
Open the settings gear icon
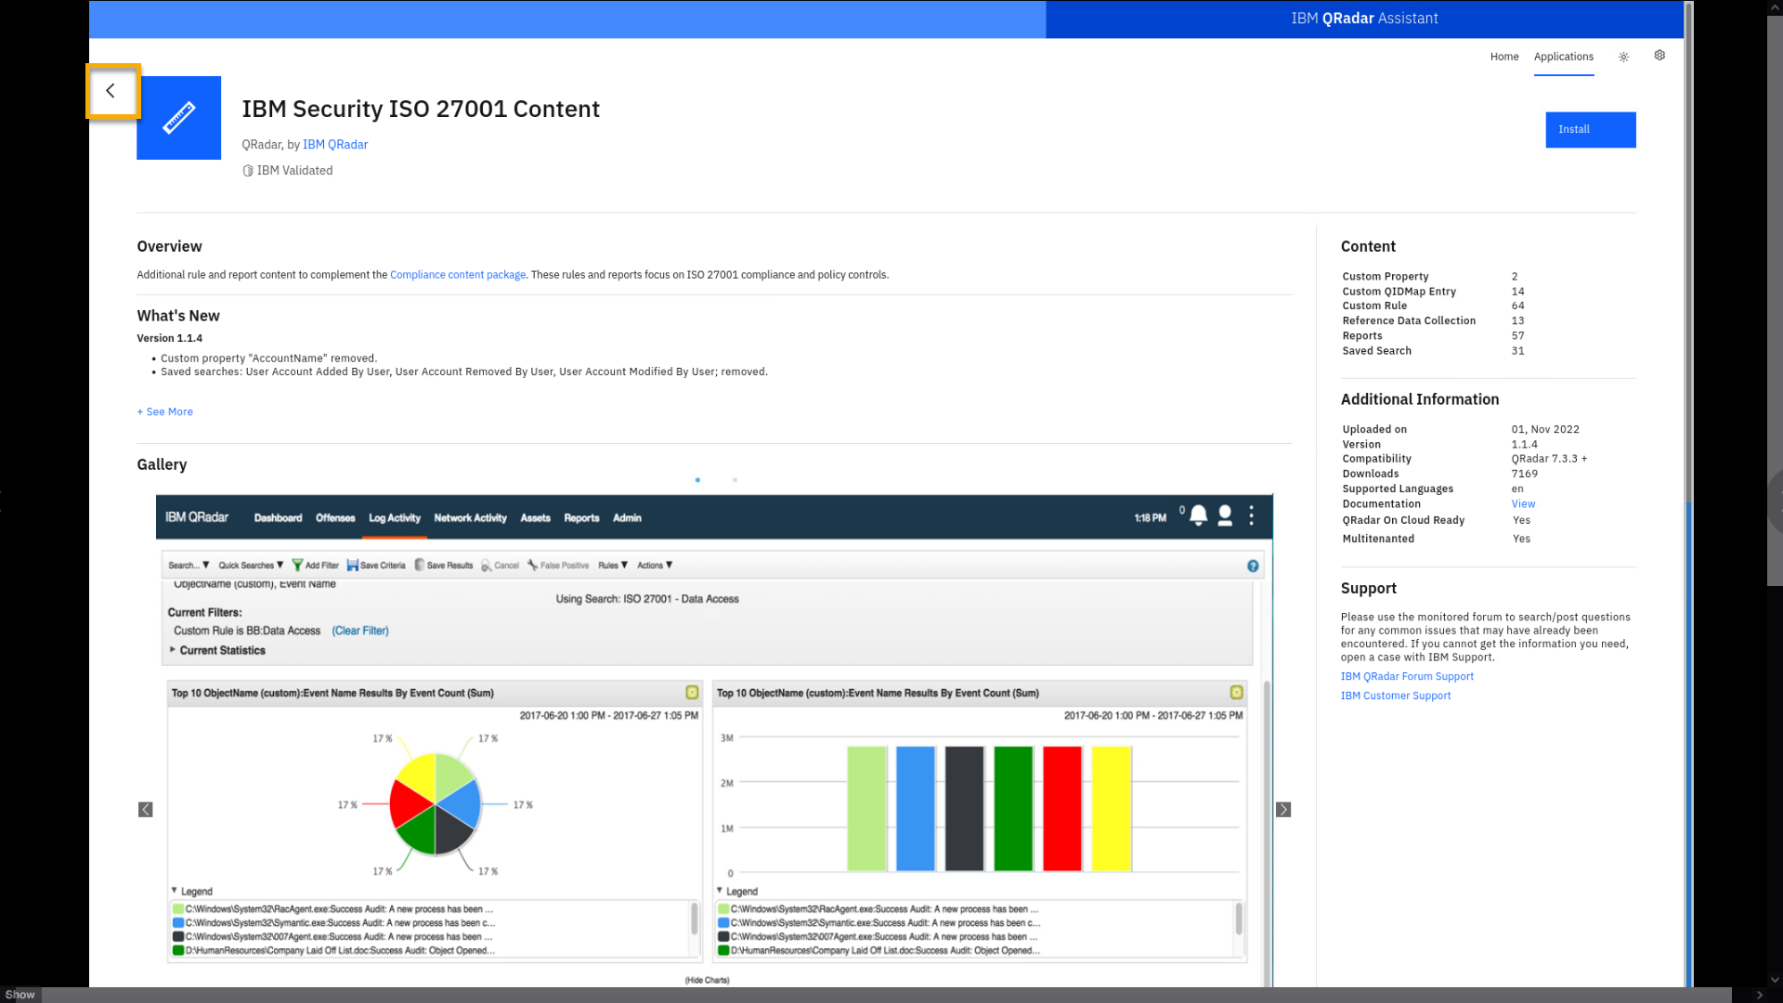pyautogui.click(x=1659, y=56)
